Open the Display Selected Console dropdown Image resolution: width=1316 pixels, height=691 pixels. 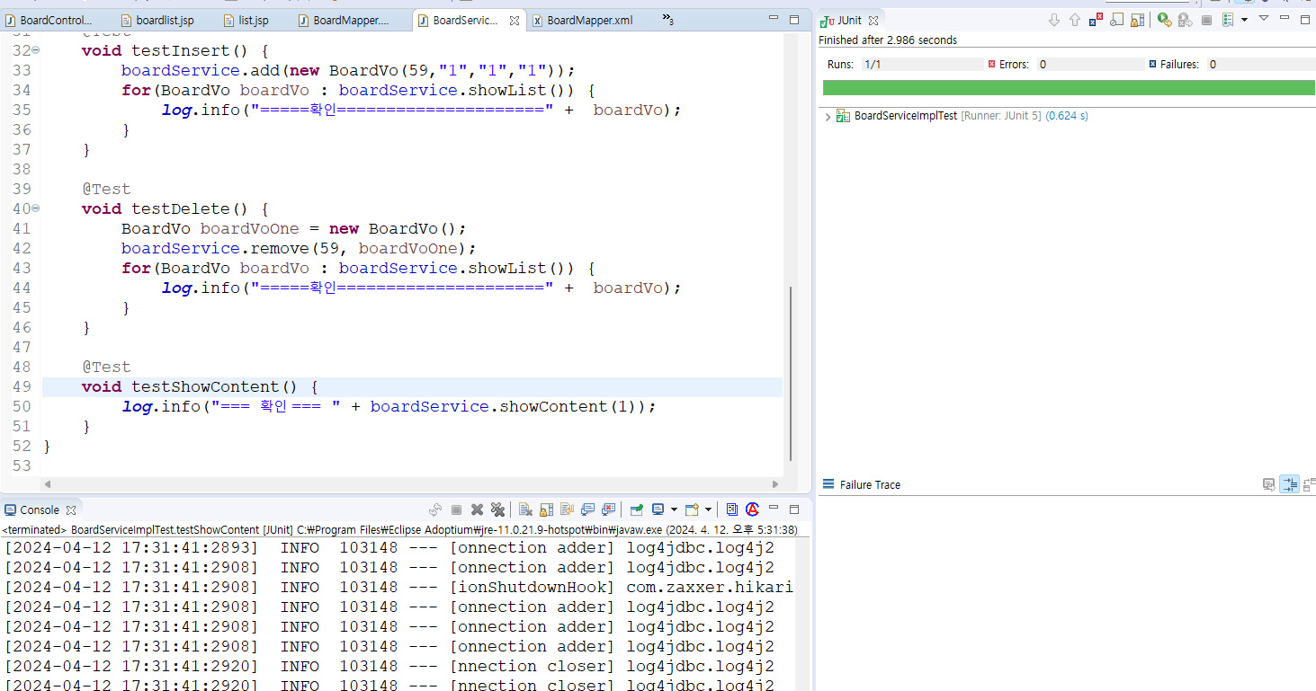673,509
